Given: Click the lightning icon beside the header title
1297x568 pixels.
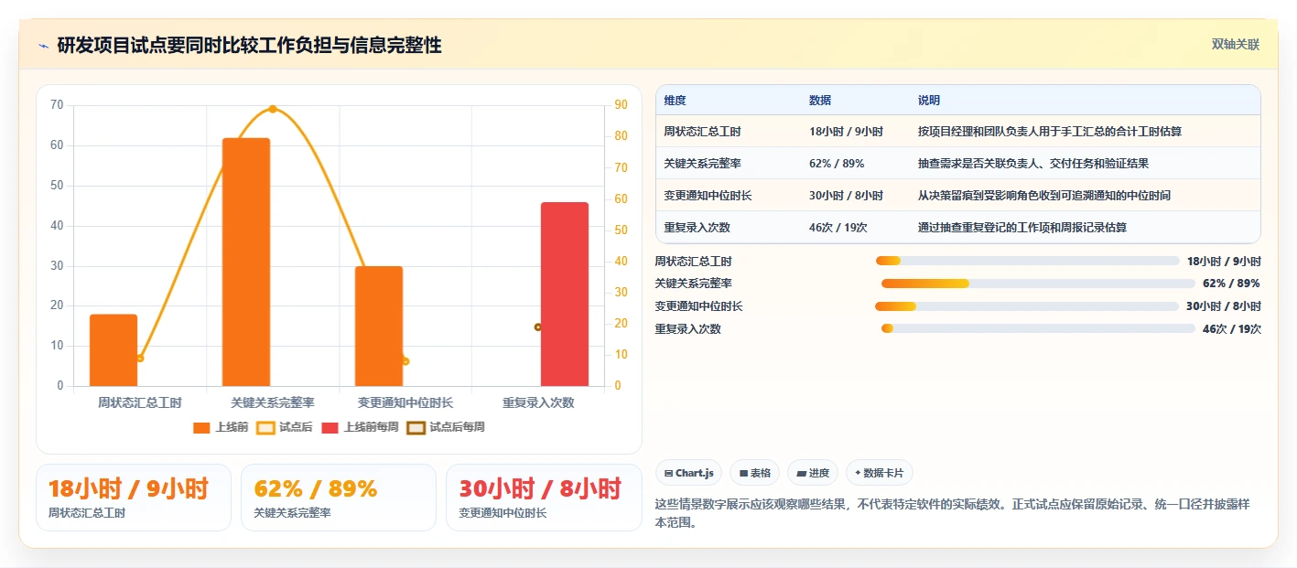Looking at the screenshot, I should click(43, 46).
